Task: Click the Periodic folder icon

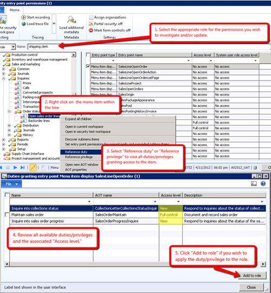Action: click(14, 144)
